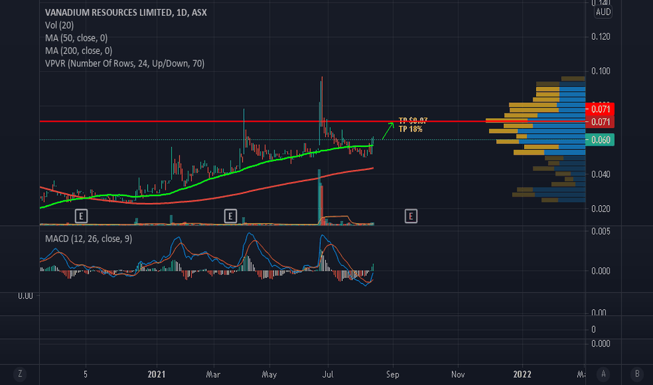Click the MA (200, close, 0) indicator label
The height and width of the screenshot is (385, 653).
78,51
